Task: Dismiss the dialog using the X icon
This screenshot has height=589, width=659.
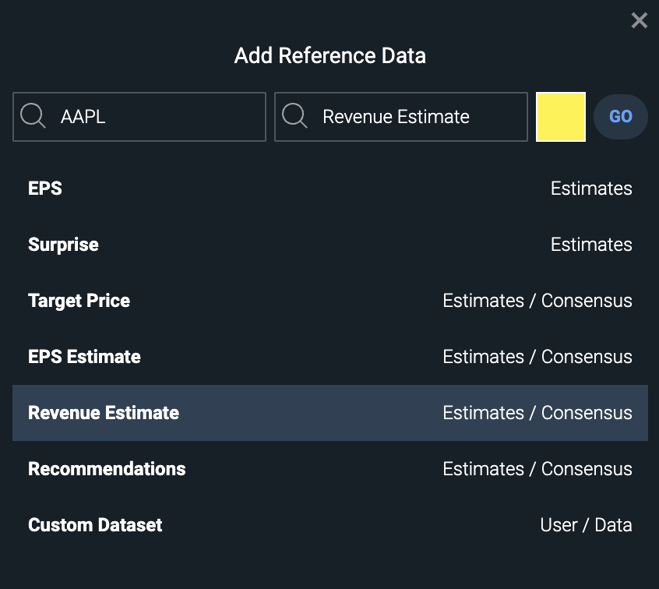Action: [640, 21]
